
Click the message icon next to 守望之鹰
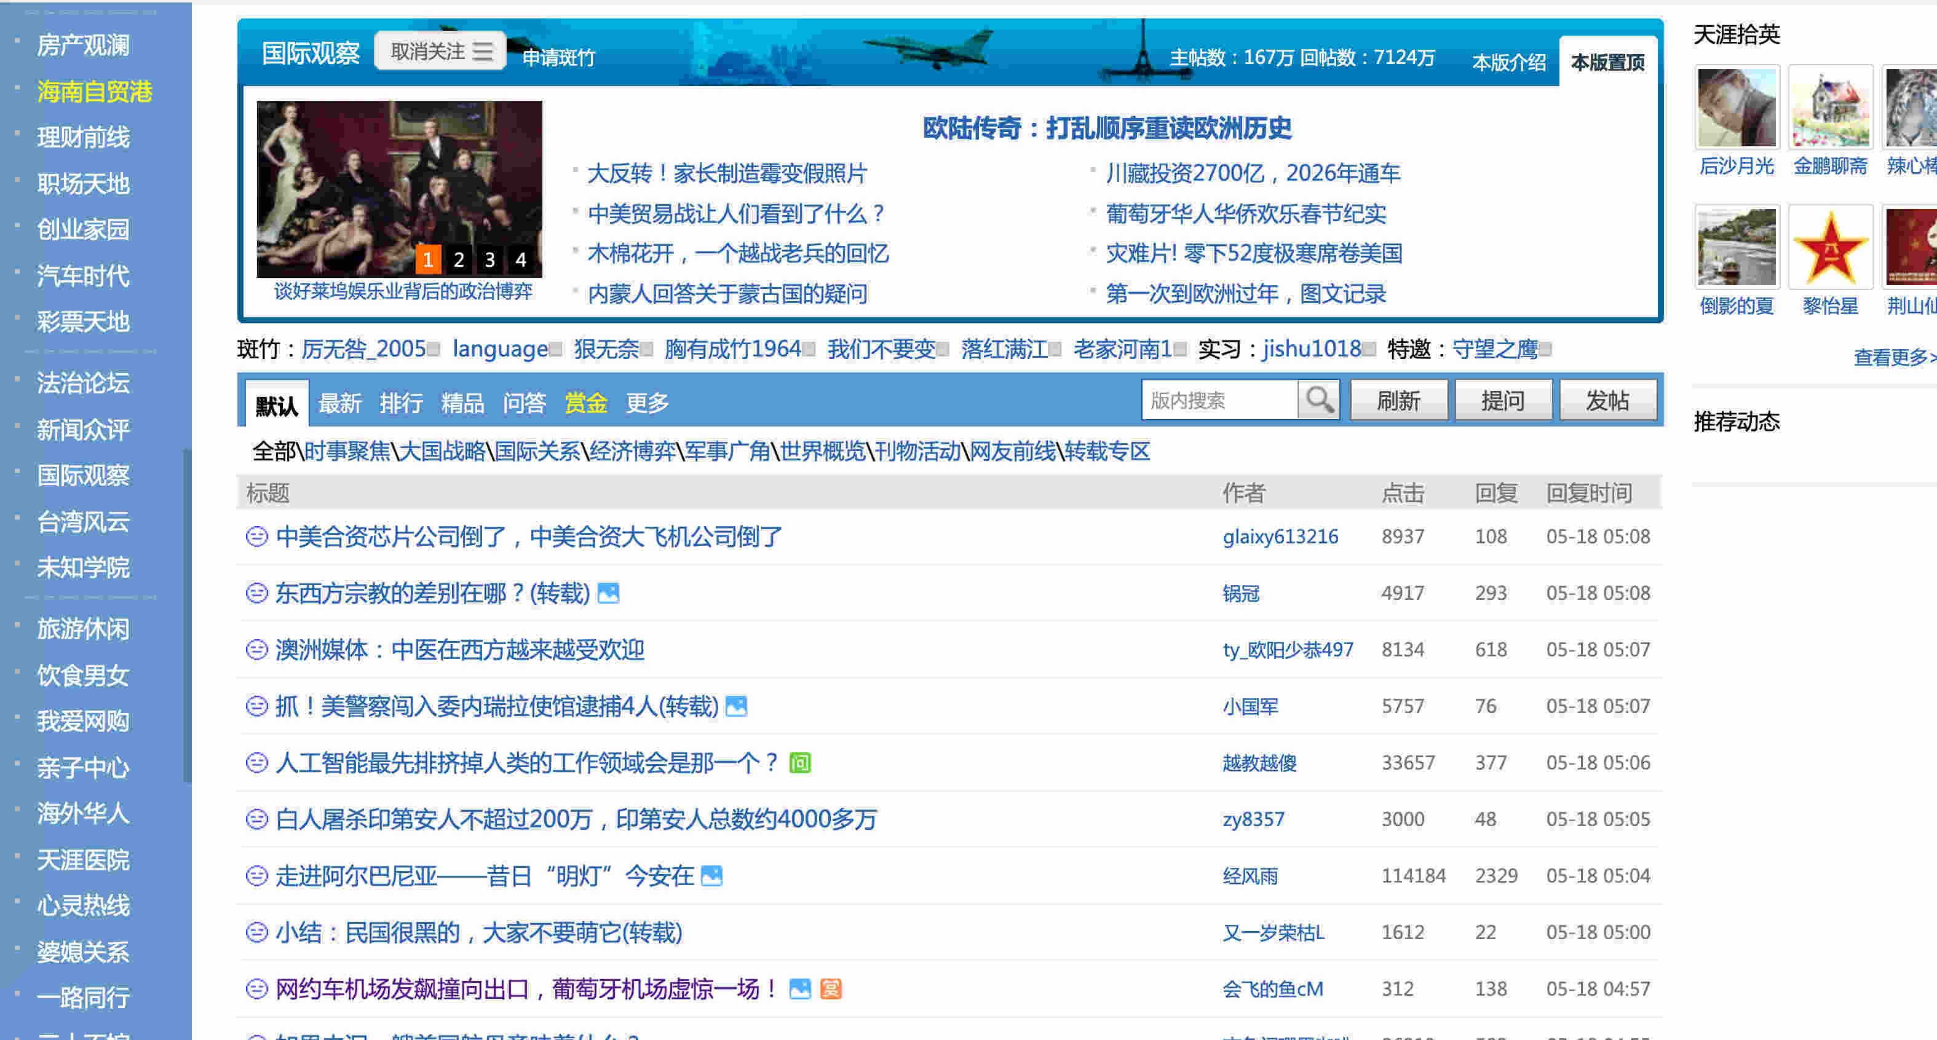coord(1545,349)
